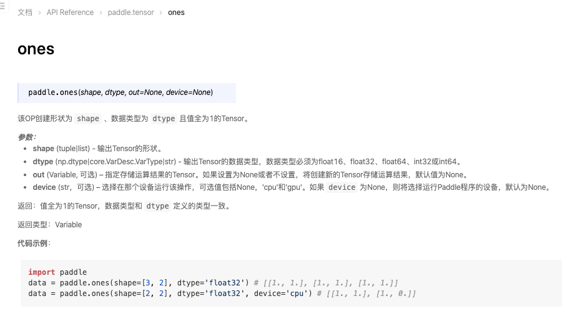The image size is (562, 326).
Task: Click the breadcrumb chevron after 文档
Action: [x=39, y=13]
